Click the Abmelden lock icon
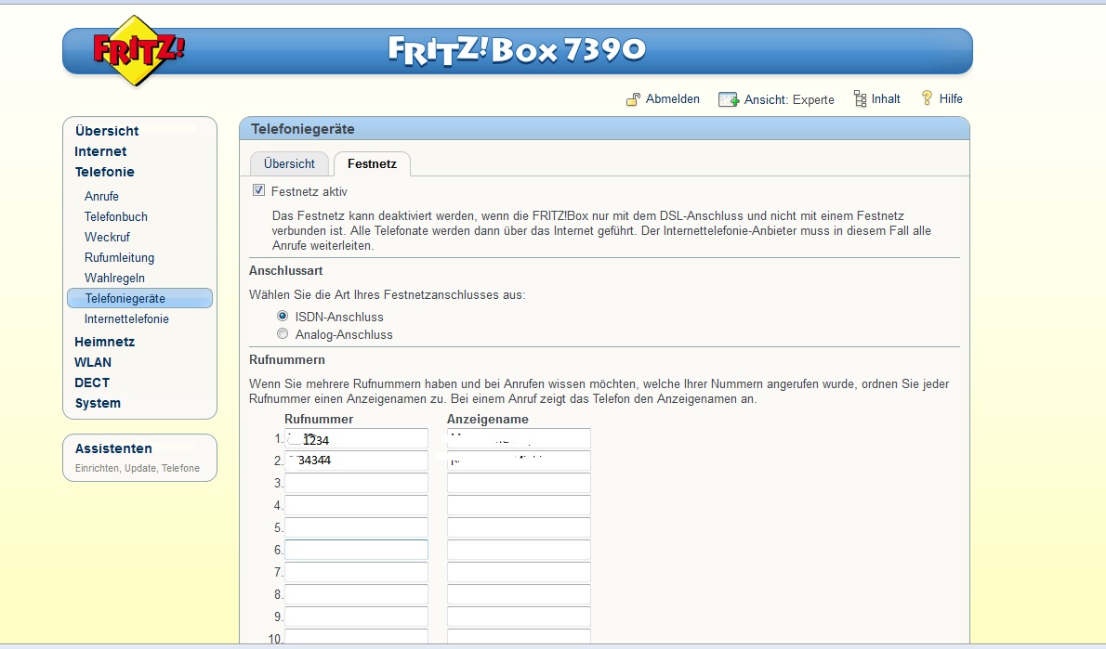The width and height of the screenshot is (1106, 649). [633, 99]
